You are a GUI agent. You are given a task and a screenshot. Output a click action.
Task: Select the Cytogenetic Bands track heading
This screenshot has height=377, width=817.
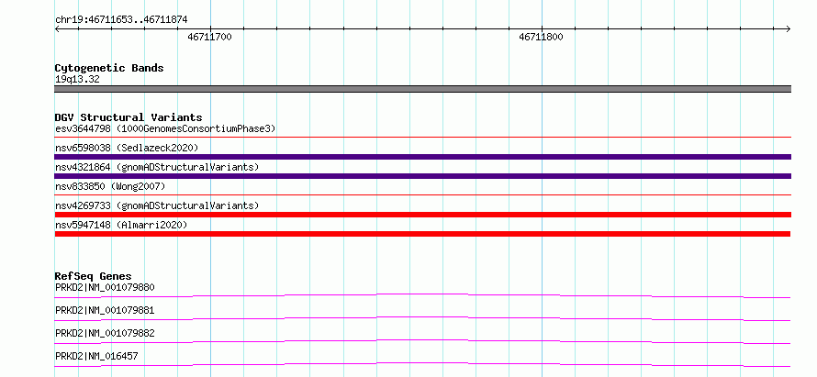click(109, 68)
